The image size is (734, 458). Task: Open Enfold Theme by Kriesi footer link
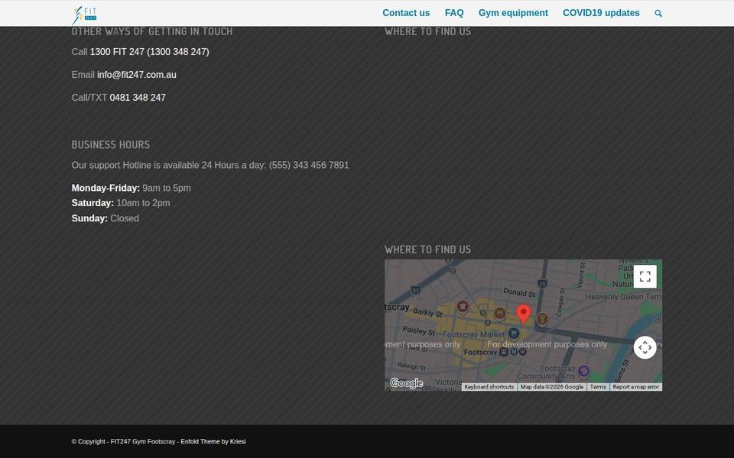[213, 442]
